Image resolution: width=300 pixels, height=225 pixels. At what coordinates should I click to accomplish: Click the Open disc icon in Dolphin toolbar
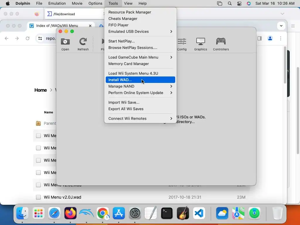[65, 42]
